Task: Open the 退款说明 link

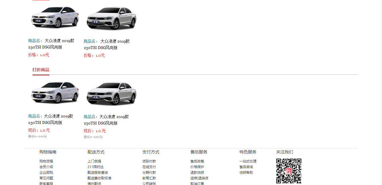Action: 197,173
